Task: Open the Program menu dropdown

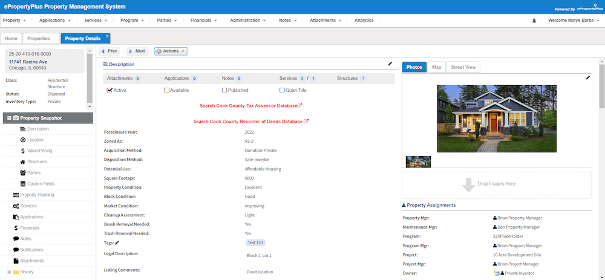Action: coord(132,21)
